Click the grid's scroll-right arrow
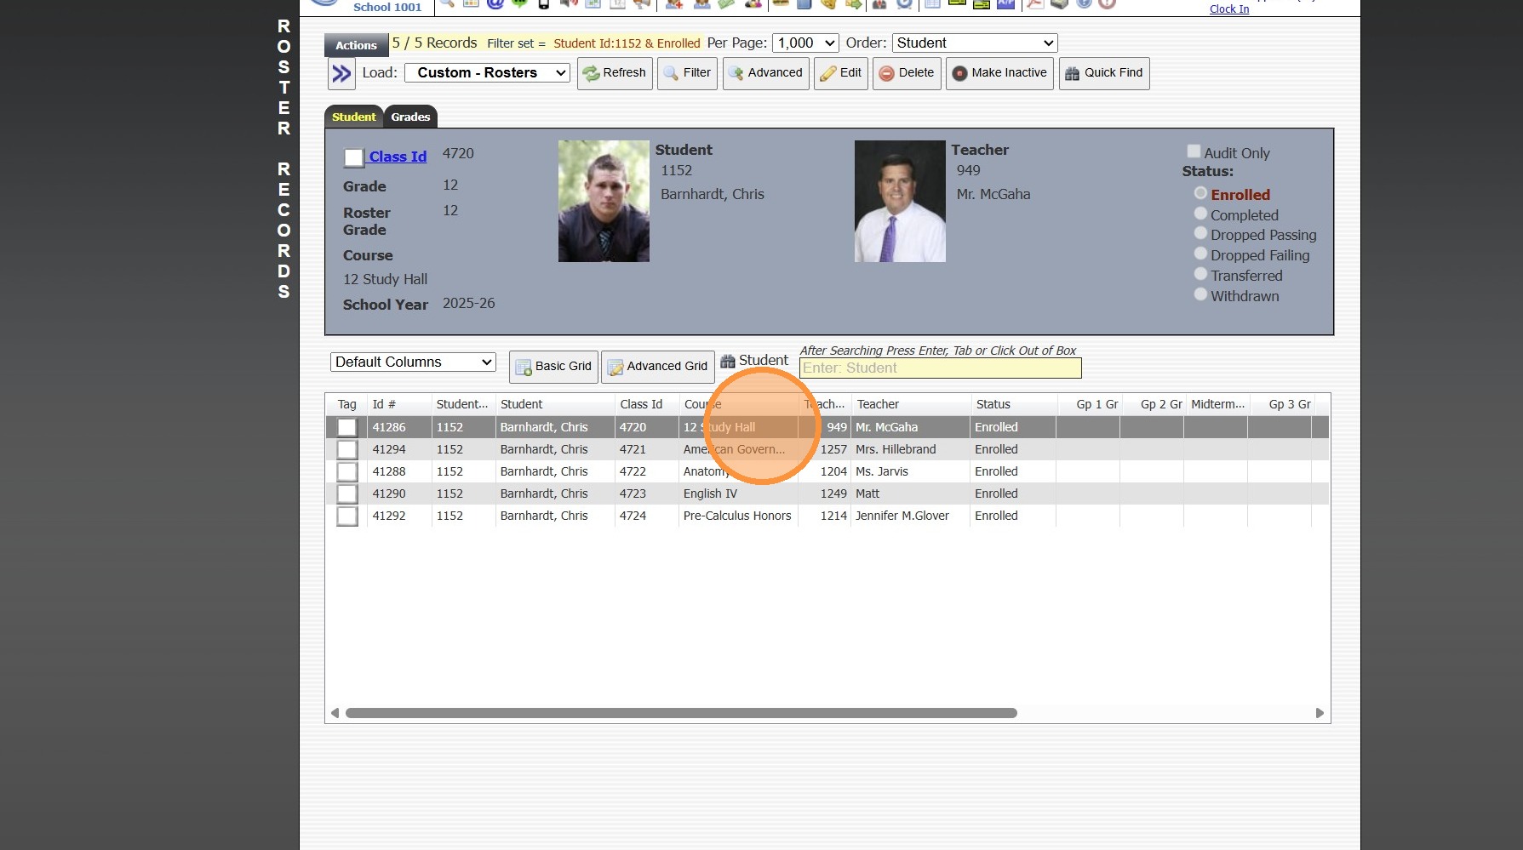The height and width of the screenshot is (850, 1523). pos(1320,713)
